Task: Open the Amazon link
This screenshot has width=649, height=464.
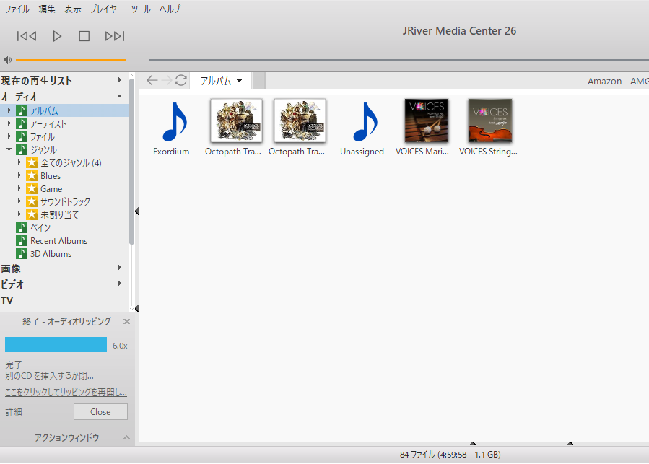Action: 604,81
